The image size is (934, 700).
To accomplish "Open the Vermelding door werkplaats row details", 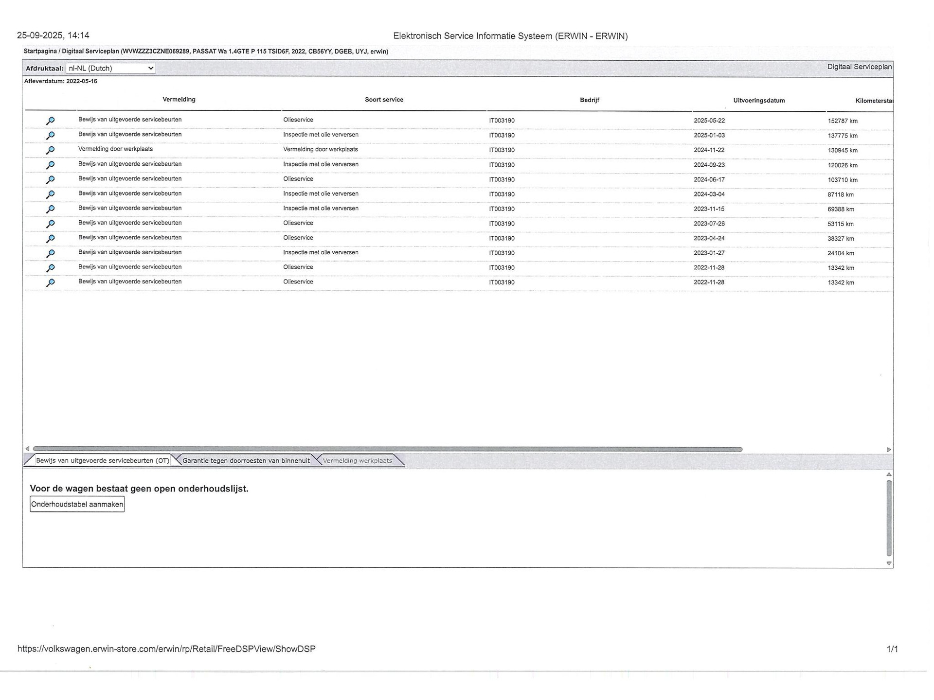I will point(50,150).
